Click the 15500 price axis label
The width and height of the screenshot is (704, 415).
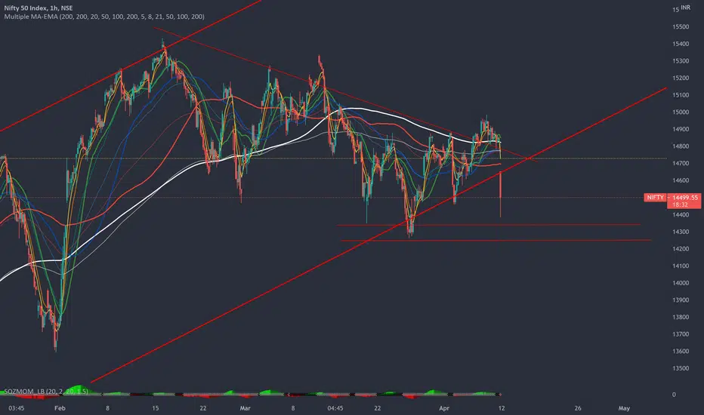pos(681,27)
